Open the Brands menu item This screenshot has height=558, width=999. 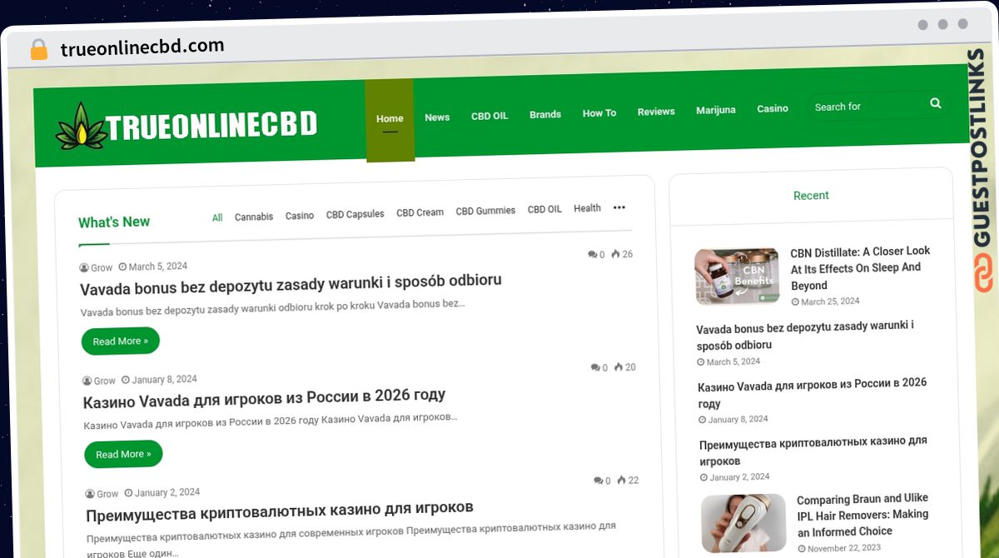pos(545,114)
